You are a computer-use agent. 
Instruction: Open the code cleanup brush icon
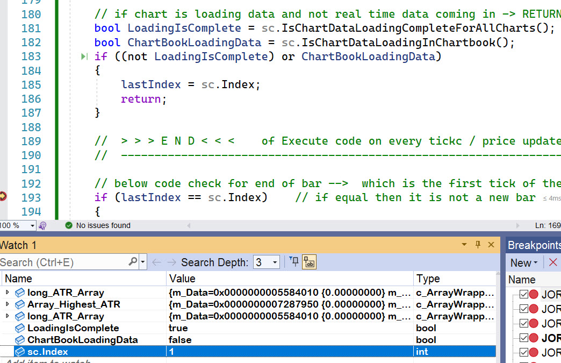43,225
